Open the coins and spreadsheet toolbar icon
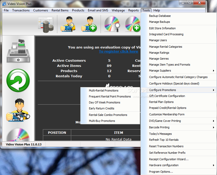The height and width of the screenshot is (175, 217). 46,25
